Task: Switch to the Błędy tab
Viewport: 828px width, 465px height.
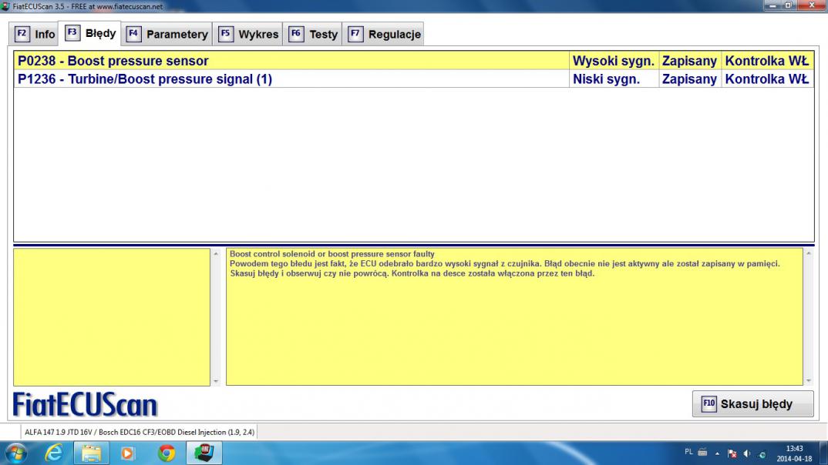Action: [90, 33]
